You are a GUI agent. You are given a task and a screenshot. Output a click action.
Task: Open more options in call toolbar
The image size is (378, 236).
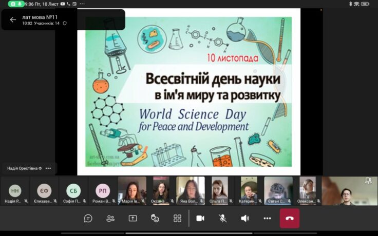click(267, 218)
